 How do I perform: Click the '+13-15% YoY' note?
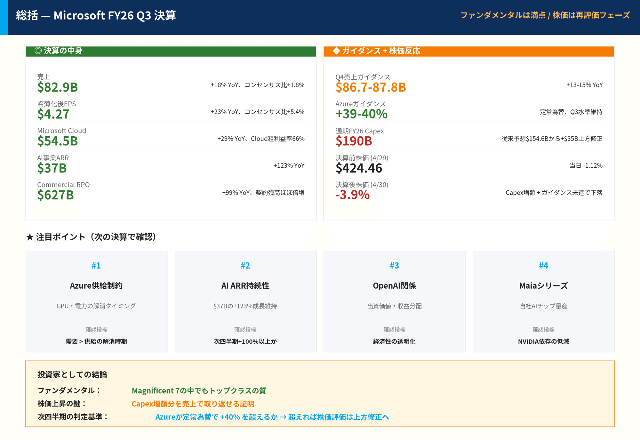point(585,85)
